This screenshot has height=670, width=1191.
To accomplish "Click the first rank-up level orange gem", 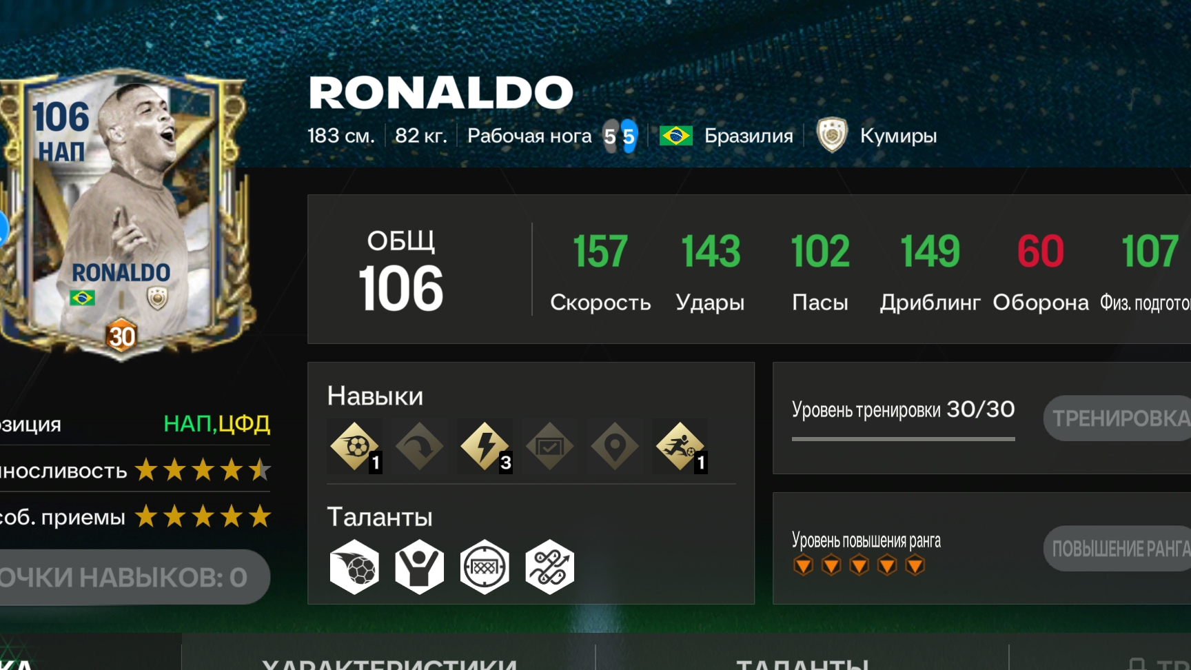I will 803,566.
